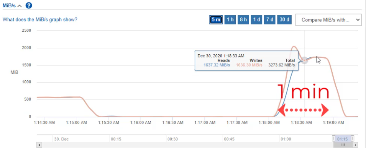Click the 00:30 mark in navigator timeline
Screen dimensions: 366x148
172,139
